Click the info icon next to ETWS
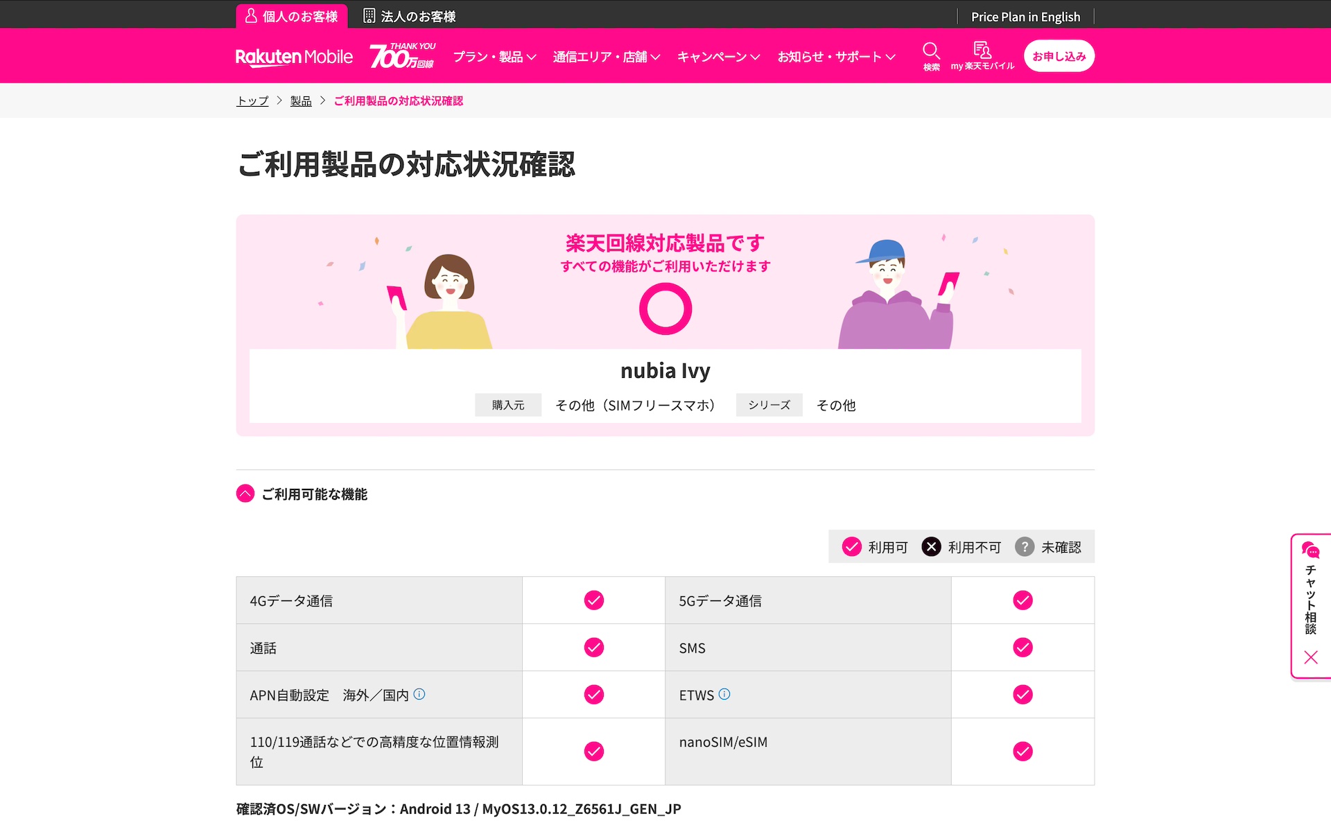Image resolution: width=1331 pixels, height=832 pixels. click(x=724, y=694)
